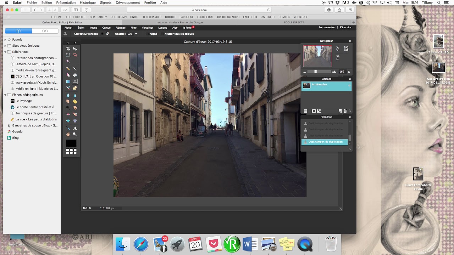
Task: Select the Sharpen triangle tool
Action: [75, 95]
